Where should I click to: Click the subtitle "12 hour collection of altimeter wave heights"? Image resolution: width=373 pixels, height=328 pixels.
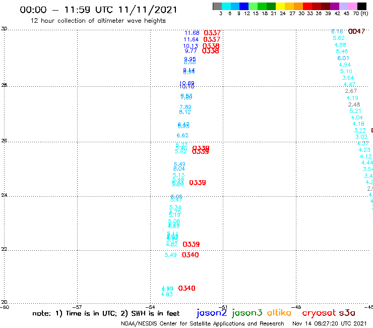point(98,21)
